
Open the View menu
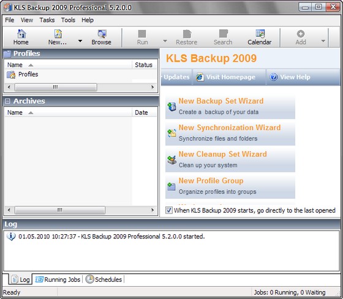27,20
